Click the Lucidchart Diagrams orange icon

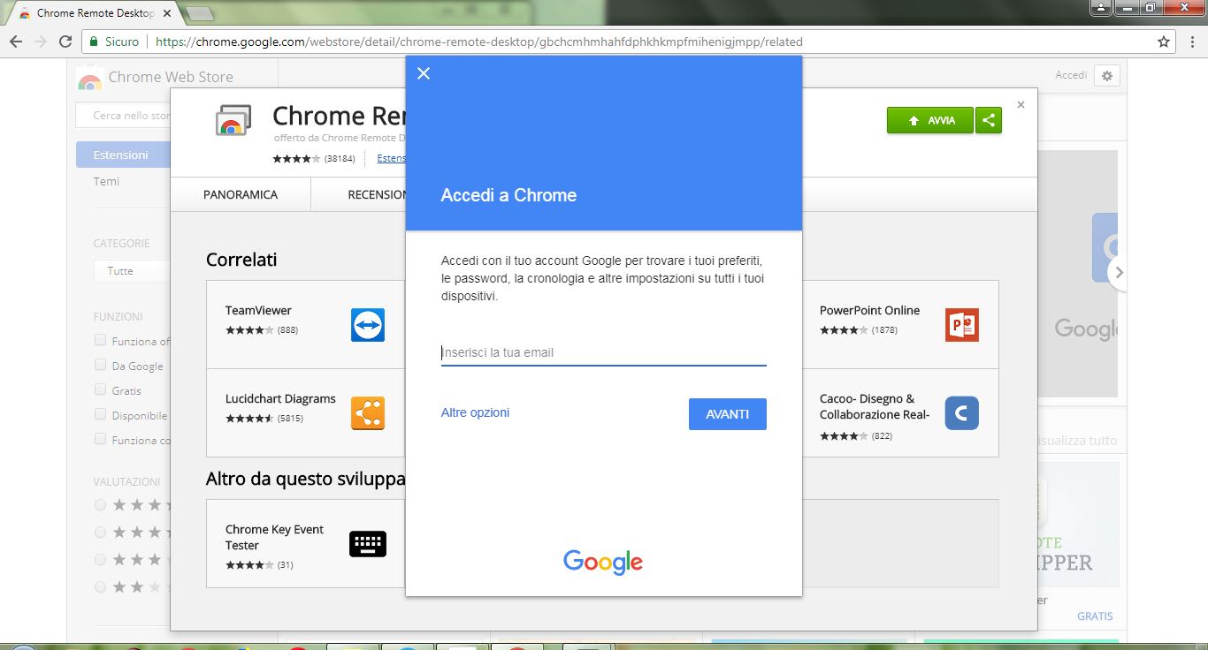coord(368,413)
